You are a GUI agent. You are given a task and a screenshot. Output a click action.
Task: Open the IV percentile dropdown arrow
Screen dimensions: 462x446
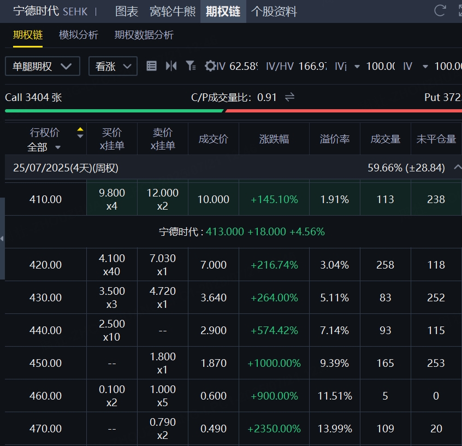point(357,67)
